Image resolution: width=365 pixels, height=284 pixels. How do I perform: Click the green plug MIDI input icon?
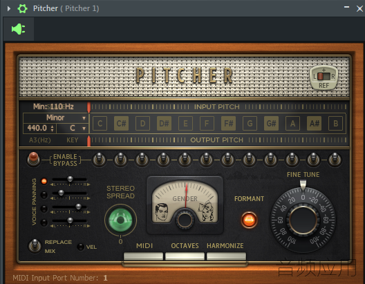[19, 29]
